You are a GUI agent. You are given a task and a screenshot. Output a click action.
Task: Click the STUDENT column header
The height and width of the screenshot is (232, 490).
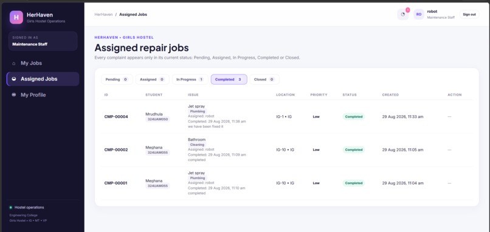154,94
